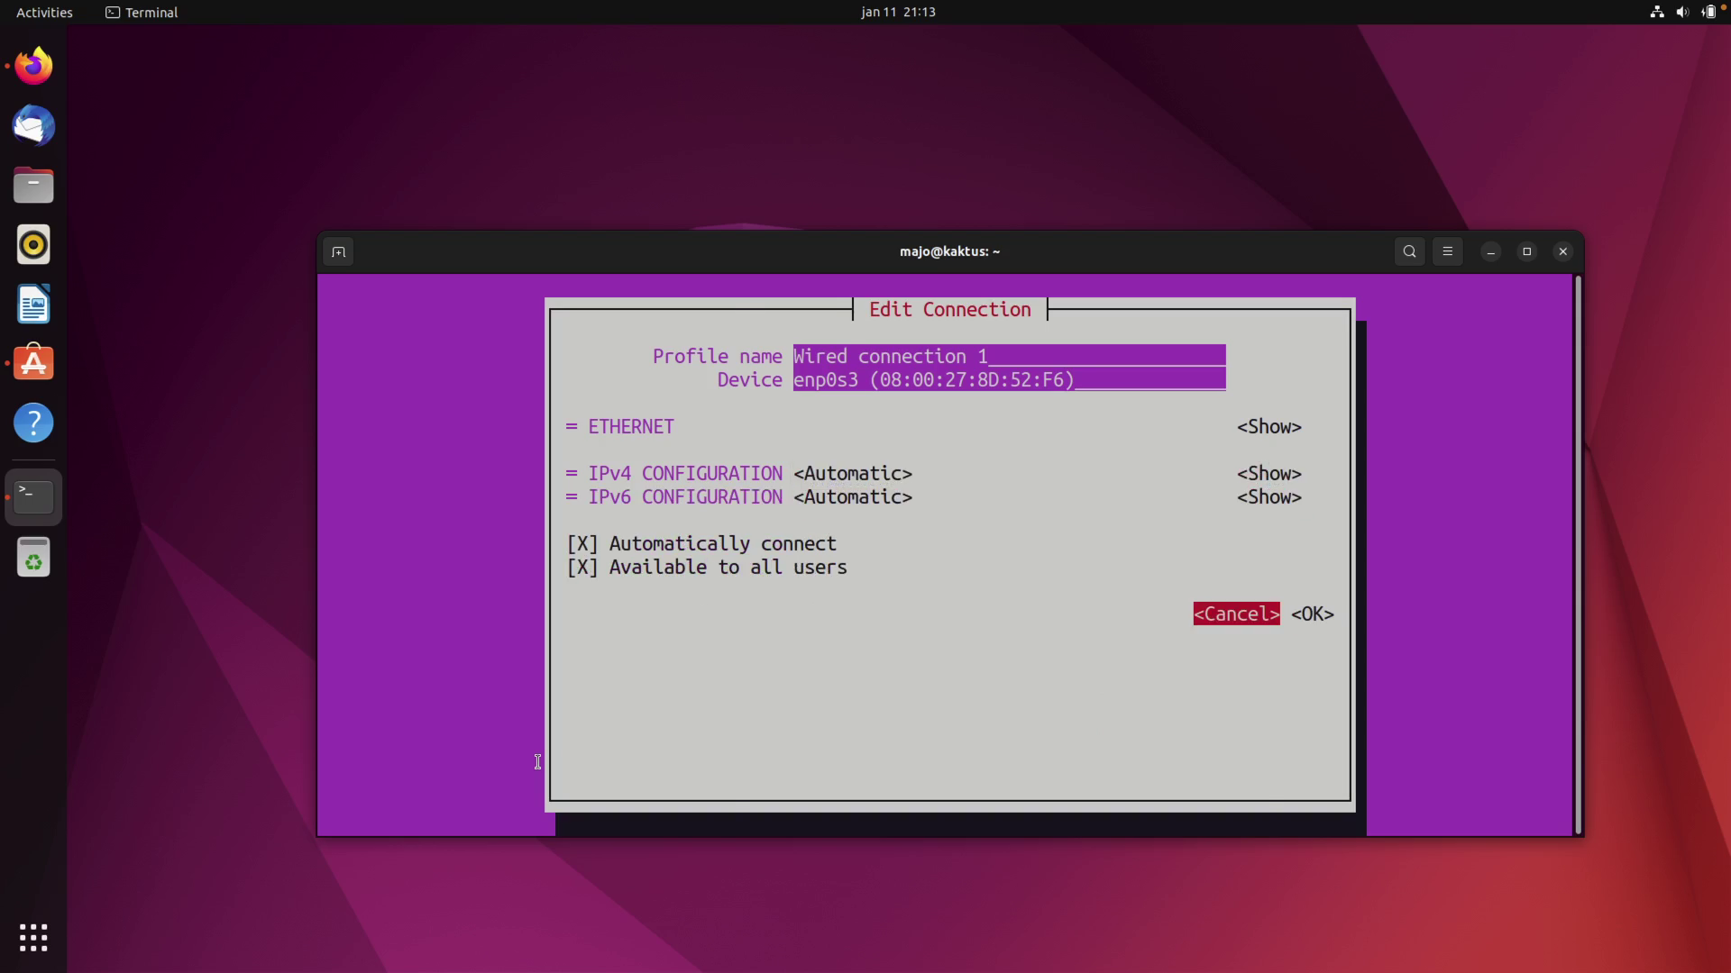Open the Activities overview
The height and width of the screenshot is (973, 1731).
[44, 13]
